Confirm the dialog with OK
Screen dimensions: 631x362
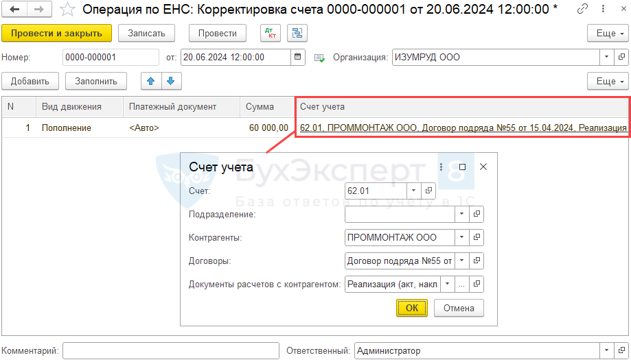[412, 308]
